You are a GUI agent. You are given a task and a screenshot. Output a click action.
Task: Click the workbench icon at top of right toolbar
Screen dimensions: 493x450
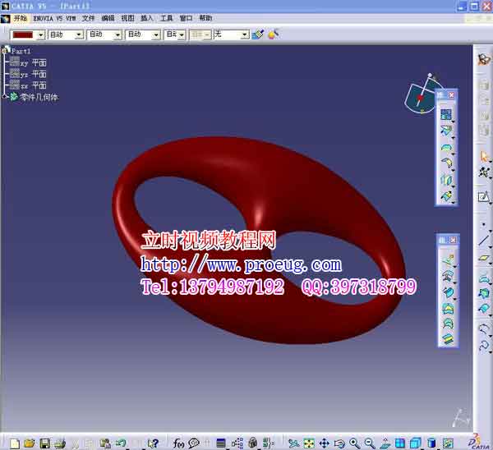coord(484,59)
